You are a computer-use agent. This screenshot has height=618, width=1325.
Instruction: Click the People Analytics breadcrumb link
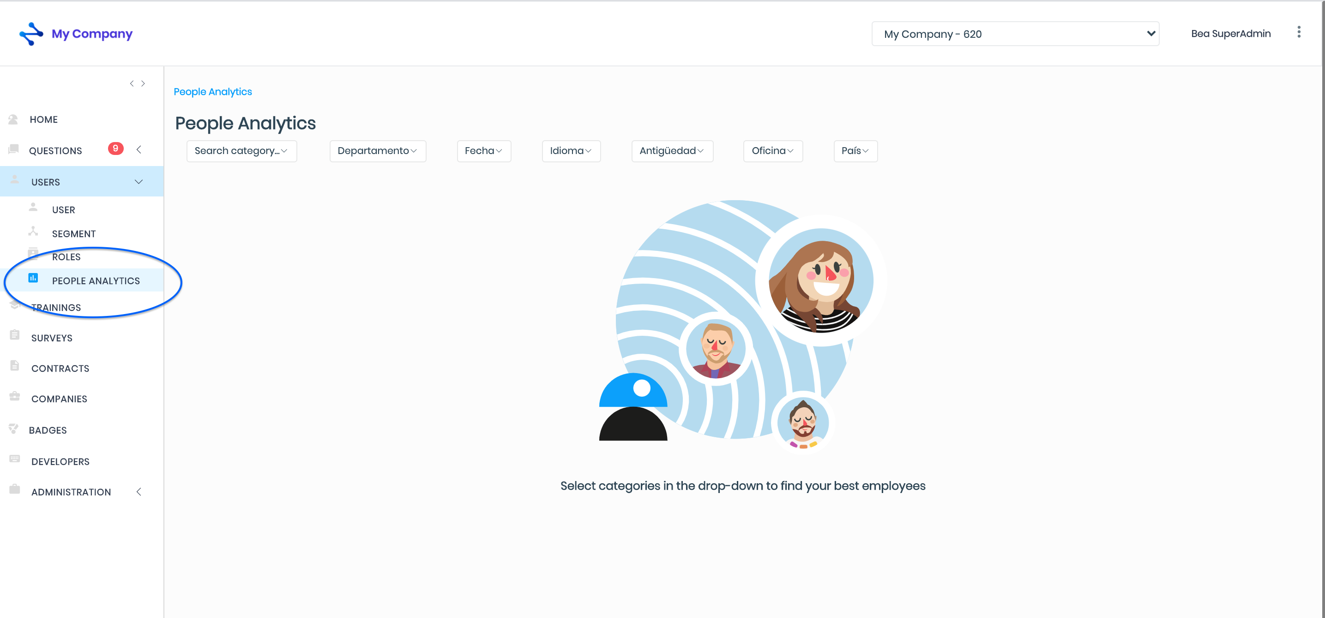(x=212, y=92)
